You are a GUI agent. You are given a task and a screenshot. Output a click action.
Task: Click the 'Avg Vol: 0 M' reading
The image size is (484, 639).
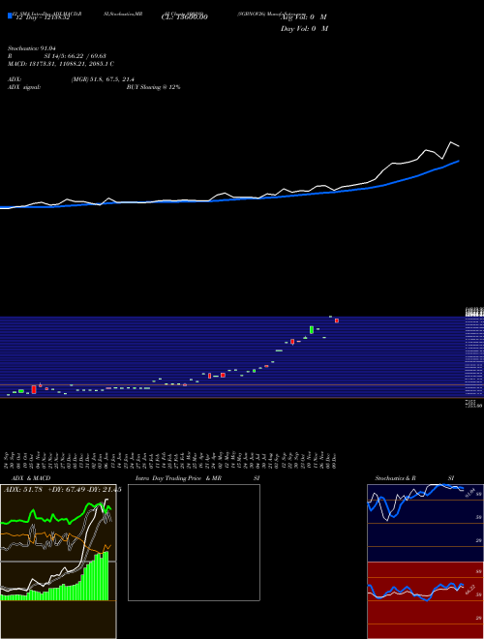click(304, 17)
